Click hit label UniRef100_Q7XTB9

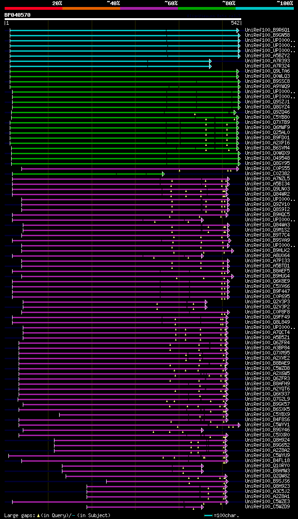click(268, 122)
